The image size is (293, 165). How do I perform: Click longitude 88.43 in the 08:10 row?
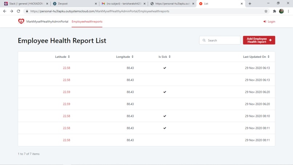(130, 116)
